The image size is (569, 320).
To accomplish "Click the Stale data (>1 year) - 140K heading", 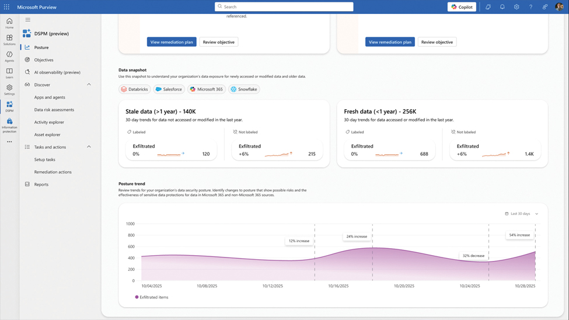I will (x=160, y=112).
